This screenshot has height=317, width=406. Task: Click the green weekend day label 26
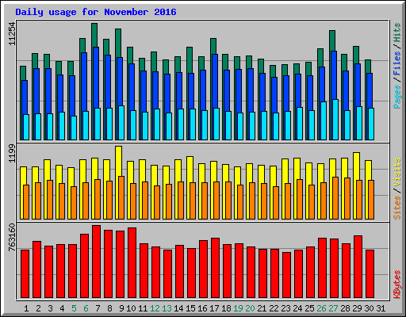click(x=321, y=308)
